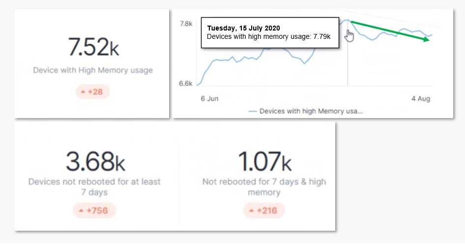Image resolution: width=465 pixels, height=244 pixels.
Task: Select the 'Devices with high Memory usa...' legend label
Action: (x=311, y=112)
